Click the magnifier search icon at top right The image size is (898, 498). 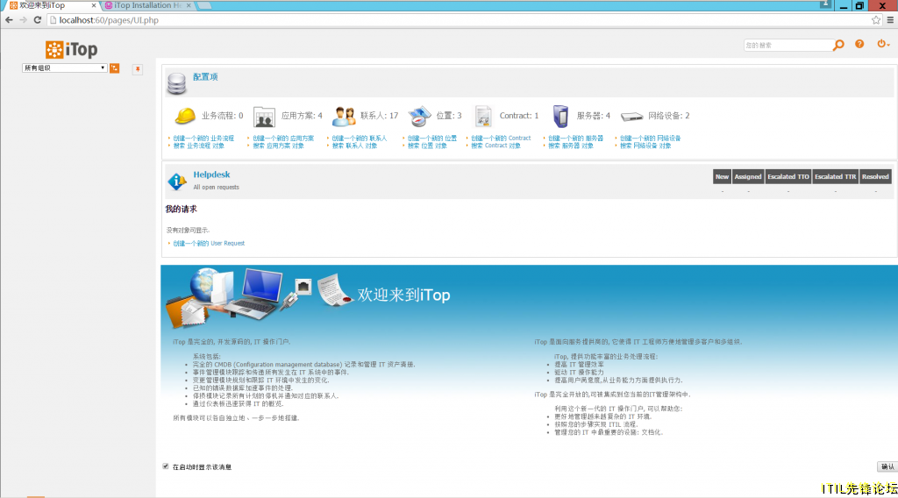coord(838,45)
